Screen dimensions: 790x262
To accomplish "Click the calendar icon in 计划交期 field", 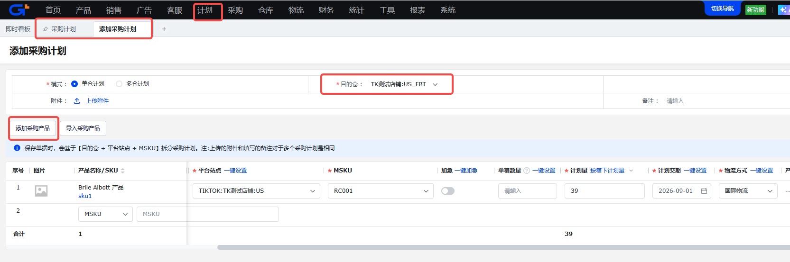I will (704, 191).
